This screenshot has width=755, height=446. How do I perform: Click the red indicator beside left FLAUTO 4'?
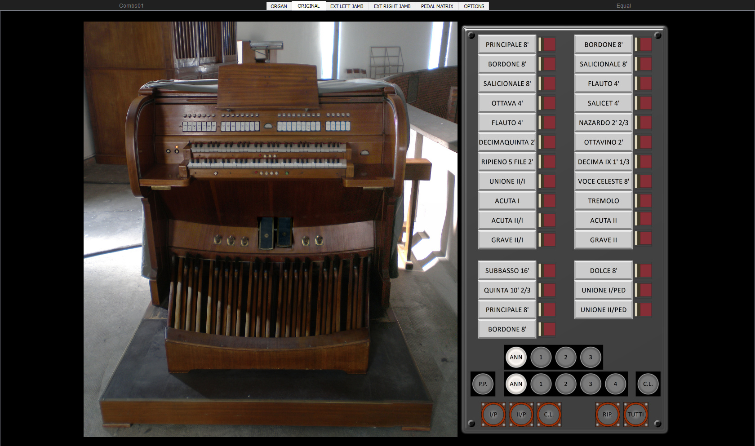click(x=550, y=123)
